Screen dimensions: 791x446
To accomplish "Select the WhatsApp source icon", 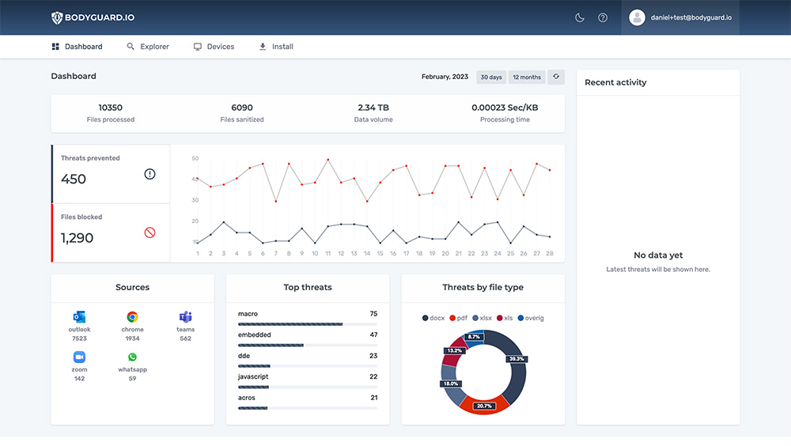I will [x=132, y=357].
